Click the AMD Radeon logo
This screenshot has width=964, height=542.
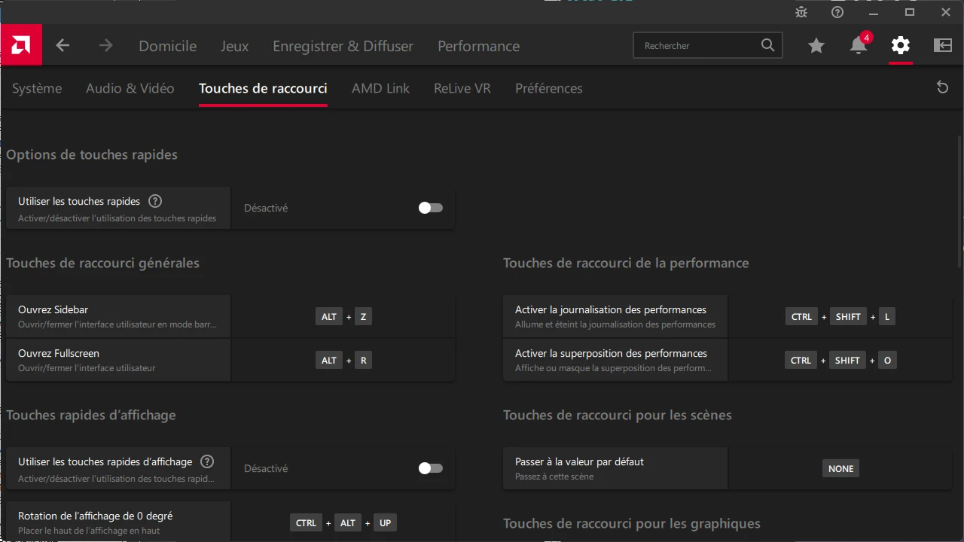click(x=20, y=45)
